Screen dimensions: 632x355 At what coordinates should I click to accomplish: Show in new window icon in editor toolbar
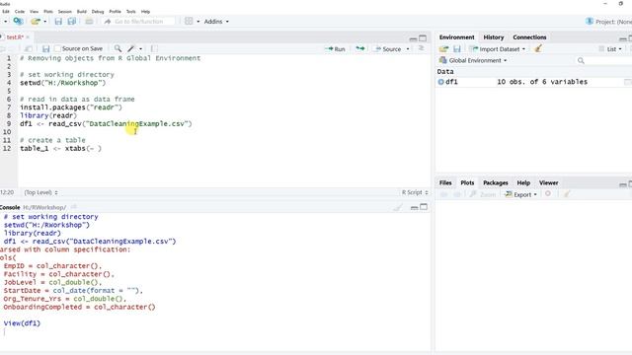[28, 48]
